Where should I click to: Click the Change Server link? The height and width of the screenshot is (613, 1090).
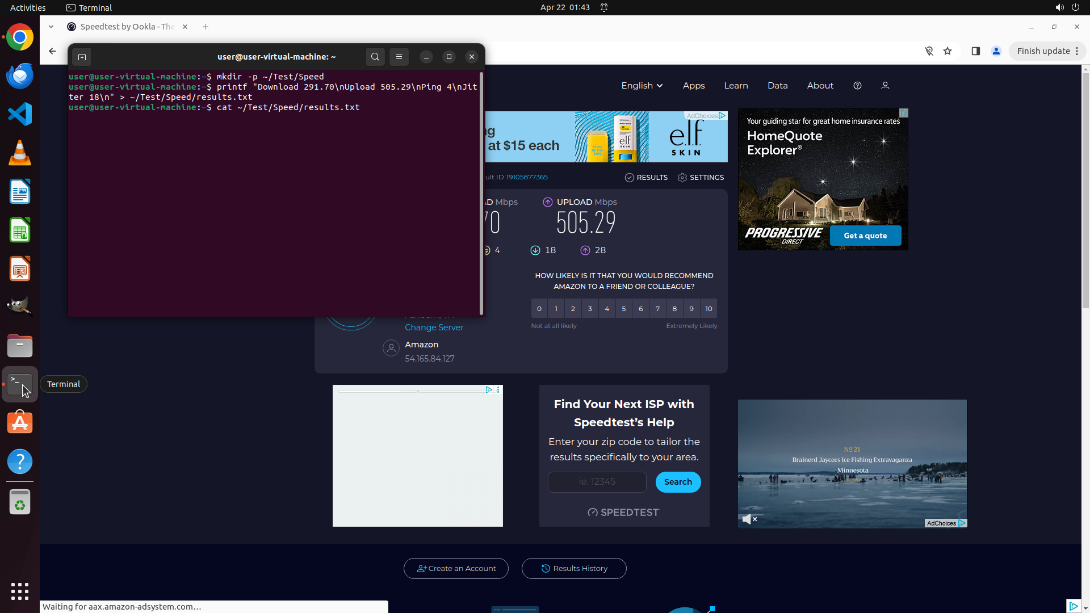(434, 328)
